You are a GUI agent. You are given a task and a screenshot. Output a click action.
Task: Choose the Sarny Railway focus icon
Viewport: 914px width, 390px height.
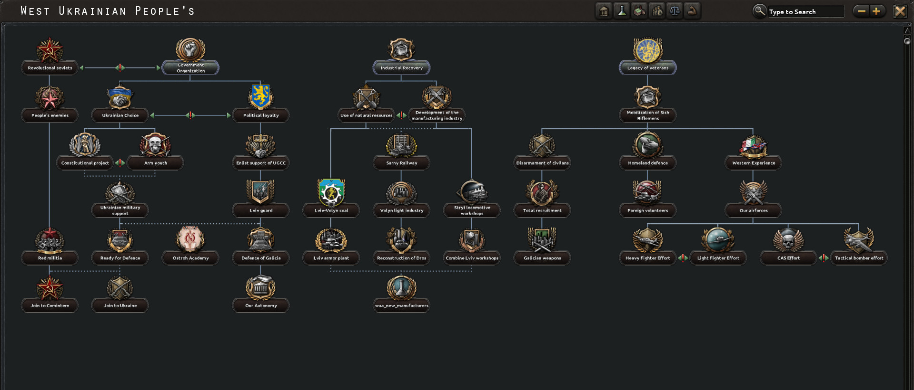coord(401,145)
